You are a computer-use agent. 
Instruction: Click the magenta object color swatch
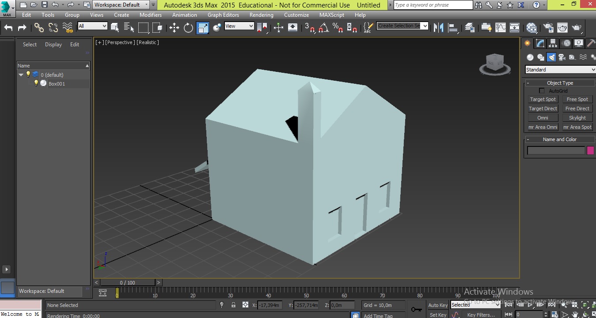[x=590, y=151]
